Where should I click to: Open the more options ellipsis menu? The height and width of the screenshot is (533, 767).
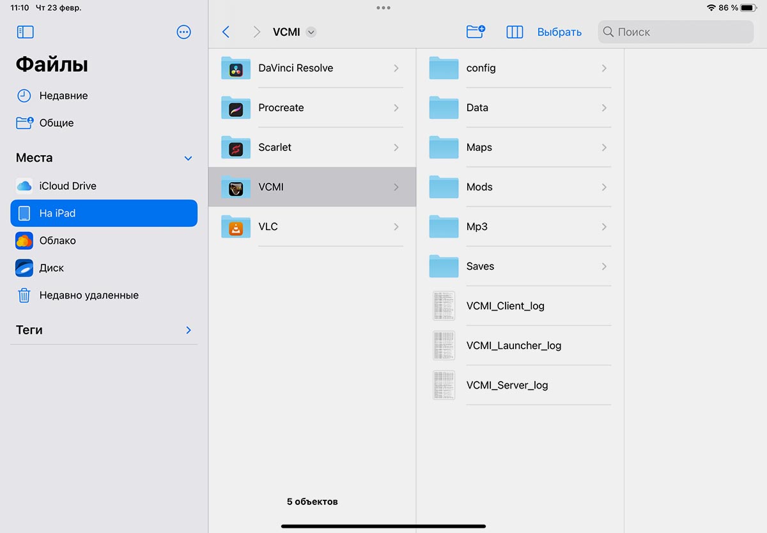click(x=184, y=32)
